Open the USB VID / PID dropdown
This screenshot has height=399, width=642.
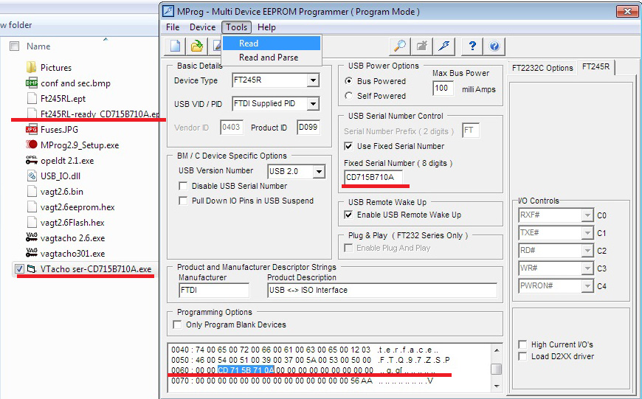click(x=313, y=104)
